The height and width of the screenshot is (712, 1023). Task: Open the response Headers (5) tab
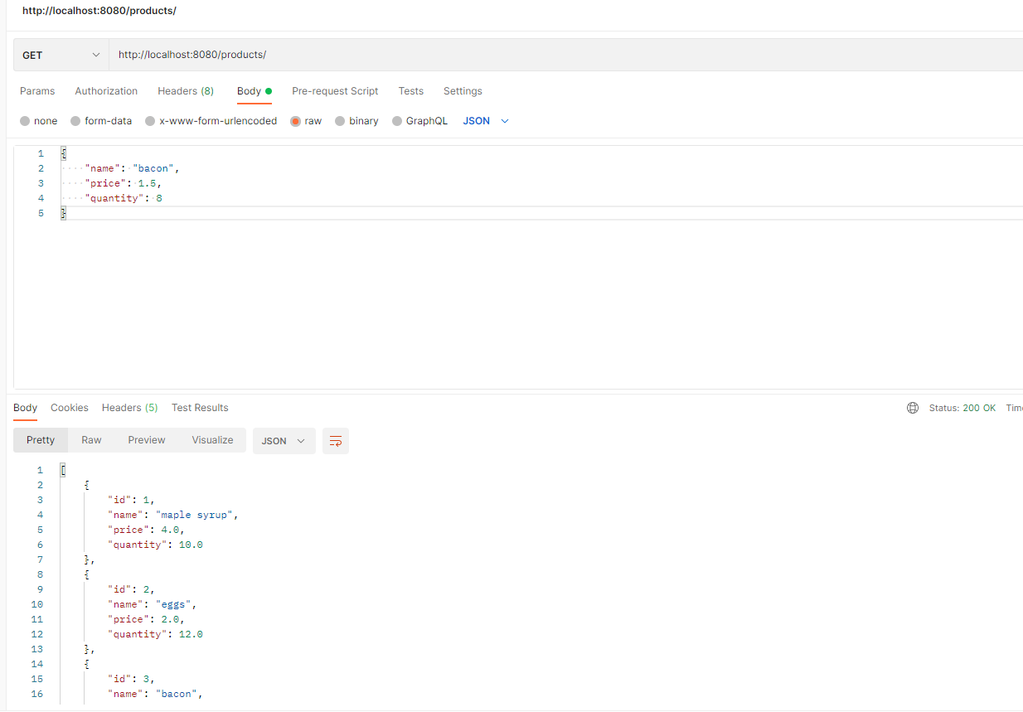[130, 408]
